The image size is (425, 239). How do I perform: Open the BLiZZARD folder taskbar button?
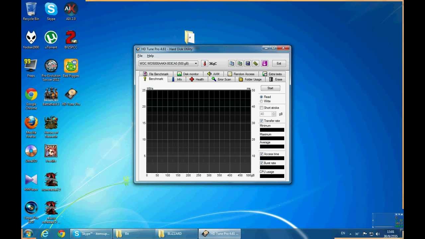coord(177,234)
